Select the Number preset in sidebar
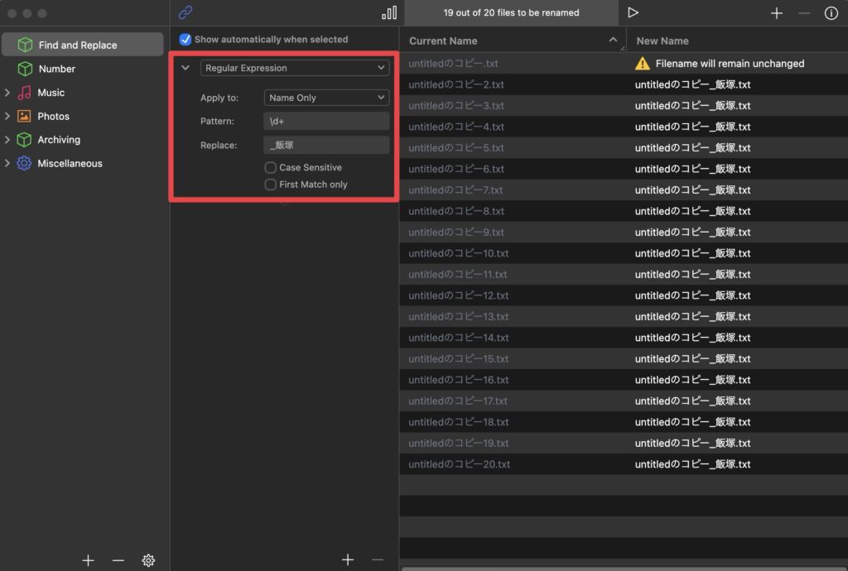The height and width of the screenshot is (571, 848). point(56,69)
